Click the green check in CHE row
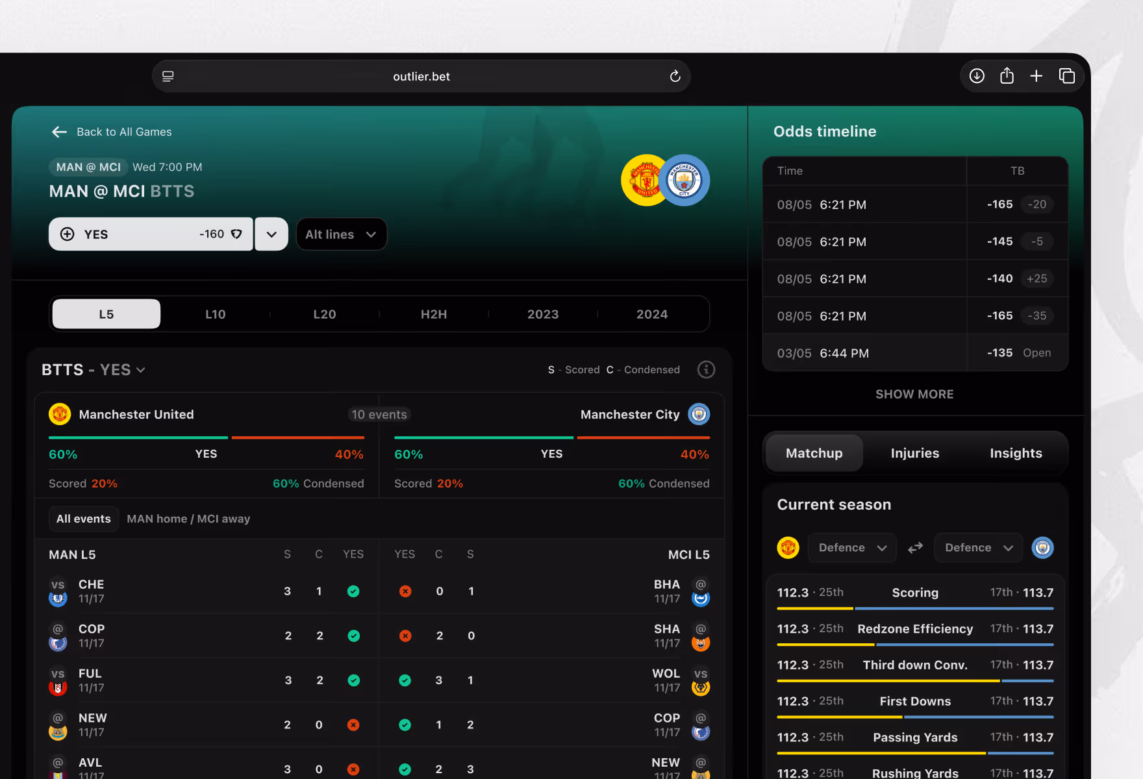Screen dimensions: 1143x779 tap(353, 591)
